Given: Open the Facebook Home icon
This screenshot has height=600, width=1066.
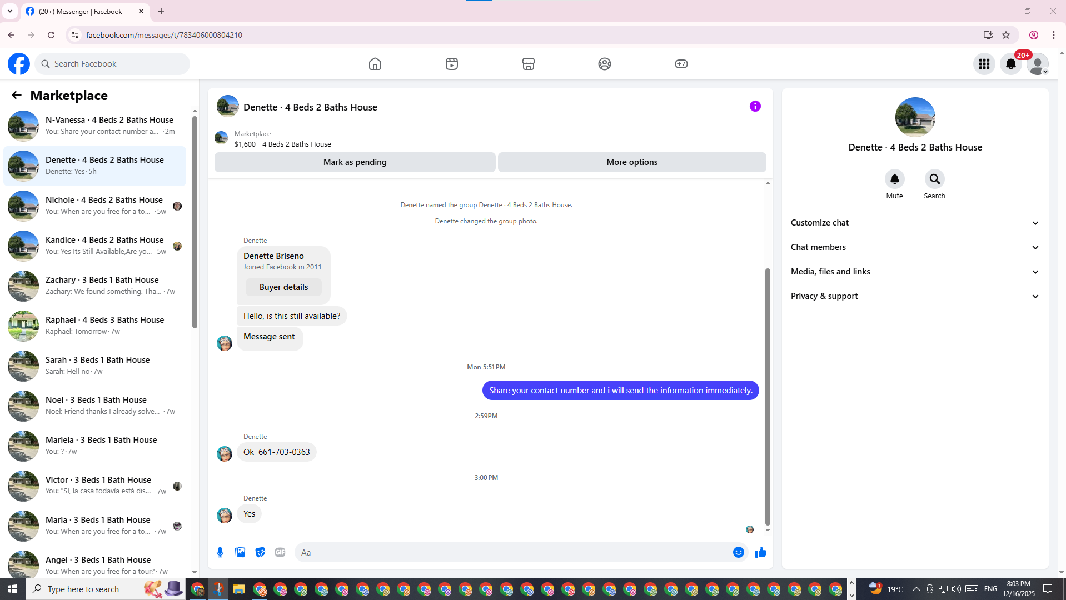Looking at the screenshot, I should tap(375, 64).
